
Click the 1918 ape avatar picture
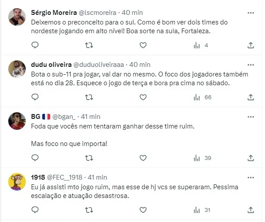tap(16, 181)
